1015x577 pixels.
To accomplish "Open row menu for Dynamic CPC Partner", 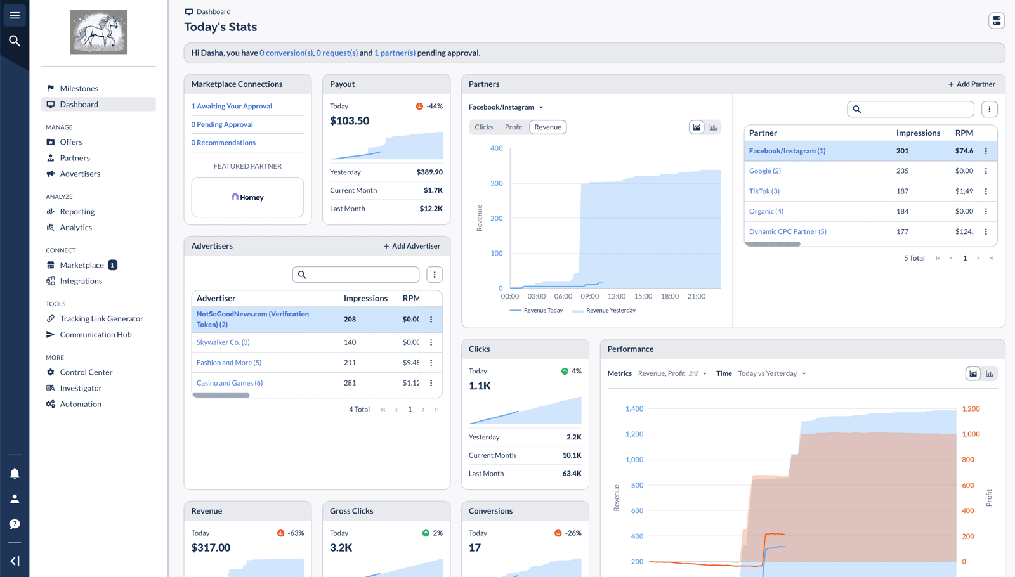I will pyautogui.click(x=986, y=232).
